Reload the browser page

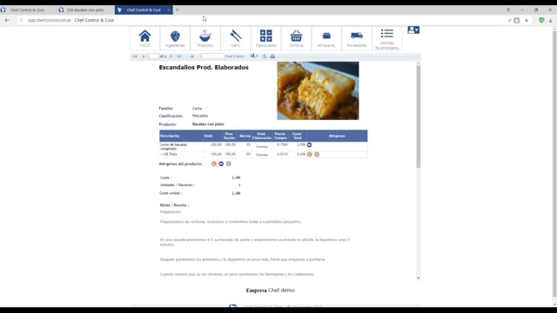pos(21,20)
